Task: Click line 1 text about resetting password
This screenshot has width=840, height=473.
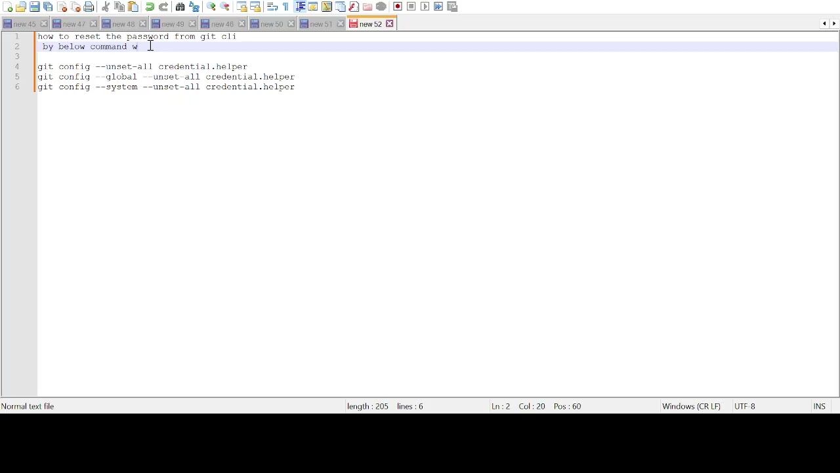Action: click(137, 37)
